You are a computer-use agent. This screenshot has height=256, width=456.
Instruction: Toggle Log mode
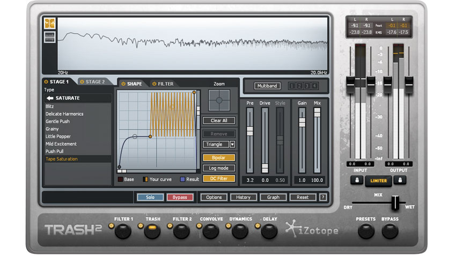pyautogui.click(x=219, y=168)
